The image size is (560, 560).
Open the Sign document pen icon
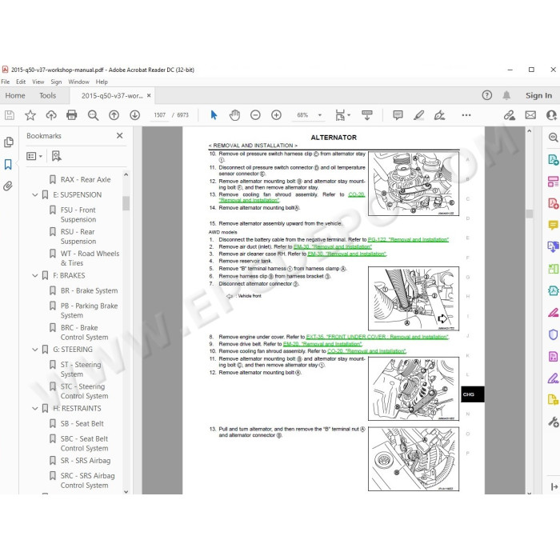tap(439, 115)
